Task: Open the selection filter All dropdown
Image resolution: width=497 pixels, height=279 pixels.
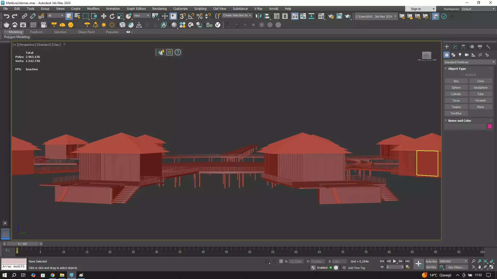Action: pyautogui.click(x=55, y=16)
